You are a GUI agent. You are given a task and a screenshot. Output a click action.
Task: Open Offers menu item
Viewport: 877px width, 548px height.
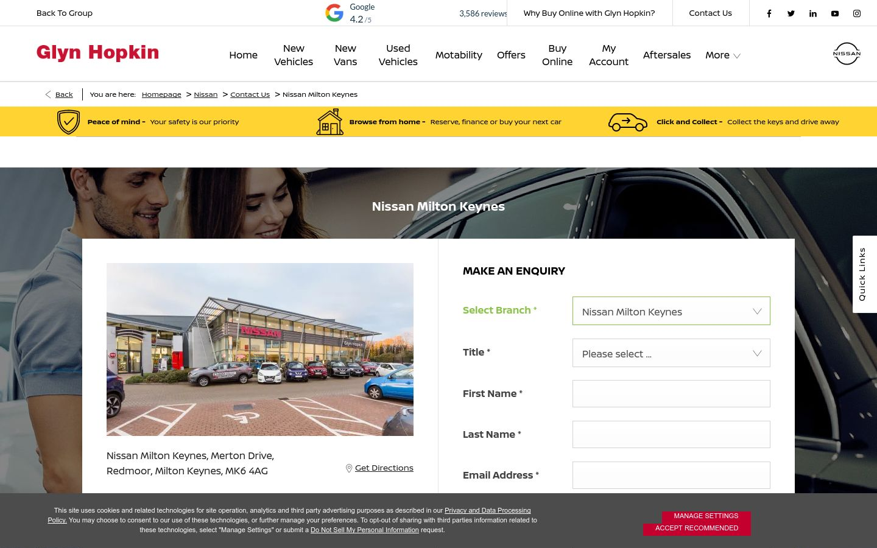pos(511,55)
